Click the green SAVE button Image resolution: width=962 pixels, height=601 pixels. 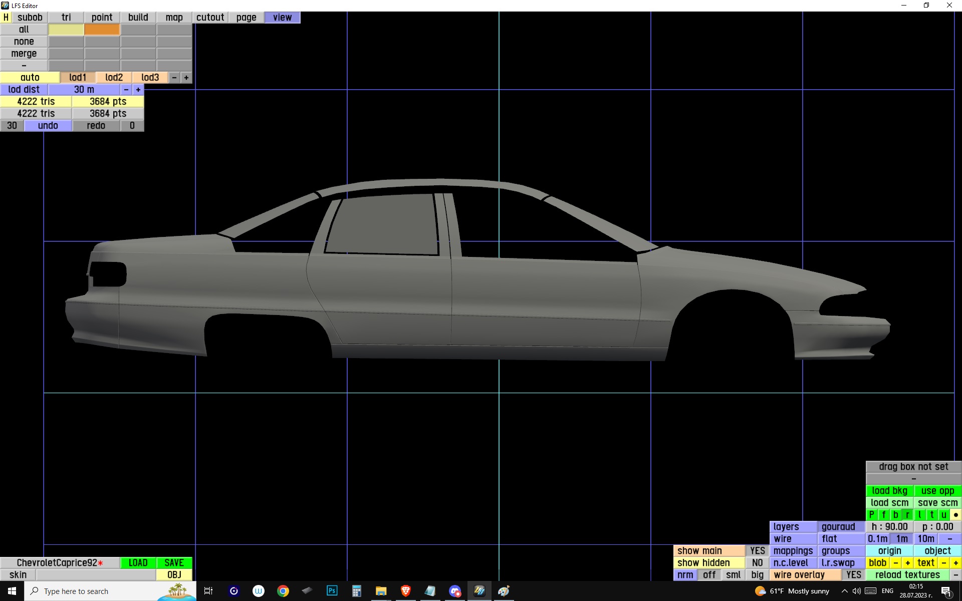click(174, 563)
